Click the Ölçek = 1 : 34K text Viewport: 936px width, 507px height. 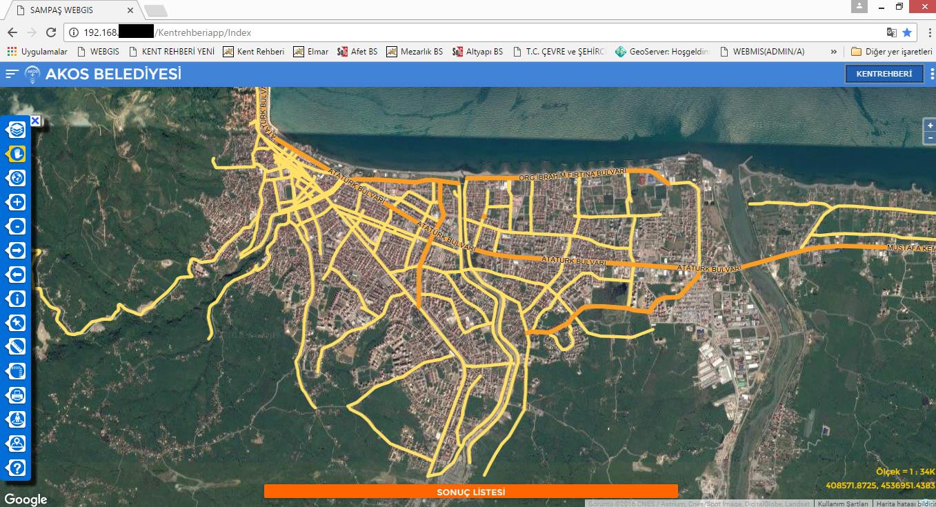pyautogui.click(x=906, y=472)
